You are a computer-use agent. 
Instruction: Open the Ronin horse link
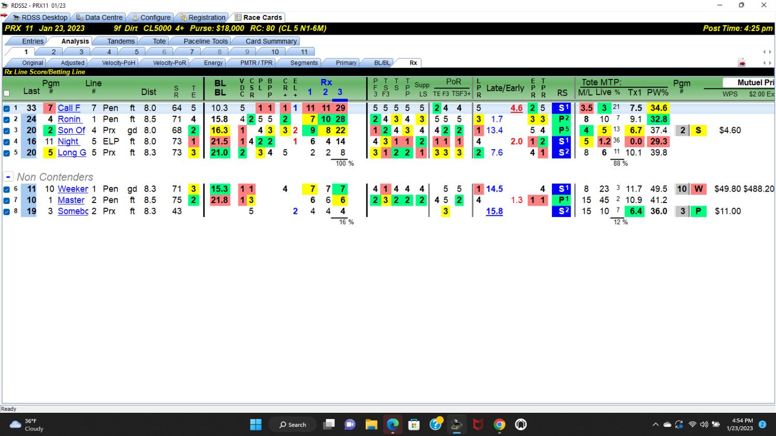click(x=69, y=119)
